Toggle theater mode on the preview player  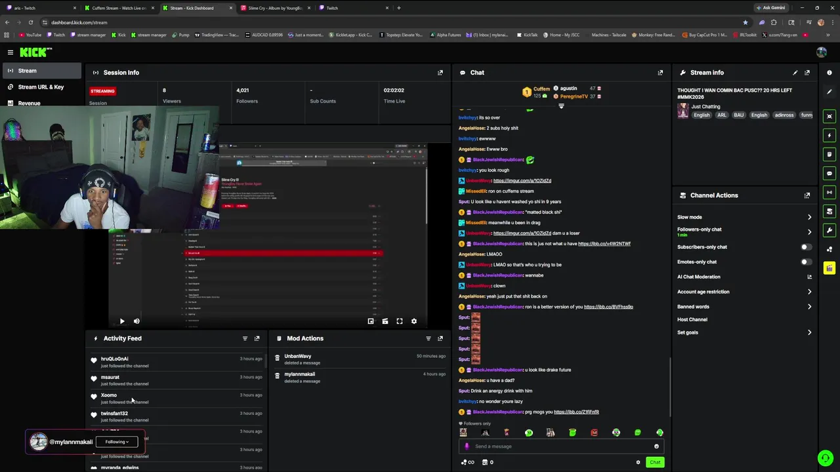(385, 321)
